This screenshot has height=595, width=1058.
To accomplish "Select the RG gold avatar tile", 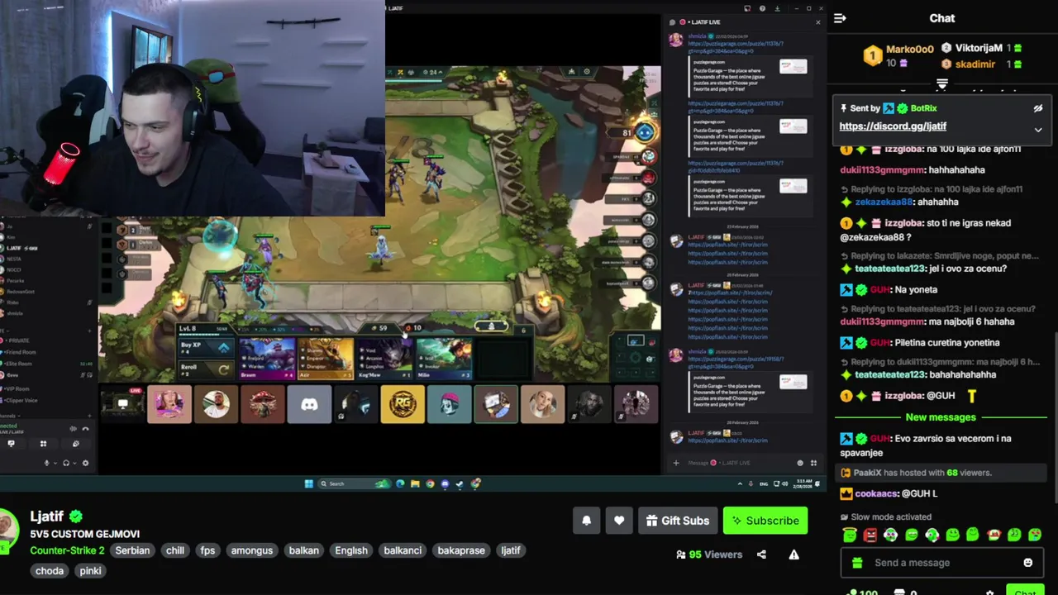I will pos(403,405).
